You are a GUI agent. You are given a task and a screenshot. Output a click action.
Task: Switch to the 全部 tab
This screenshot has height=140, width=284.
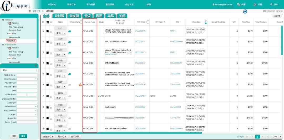coord(46,16)
